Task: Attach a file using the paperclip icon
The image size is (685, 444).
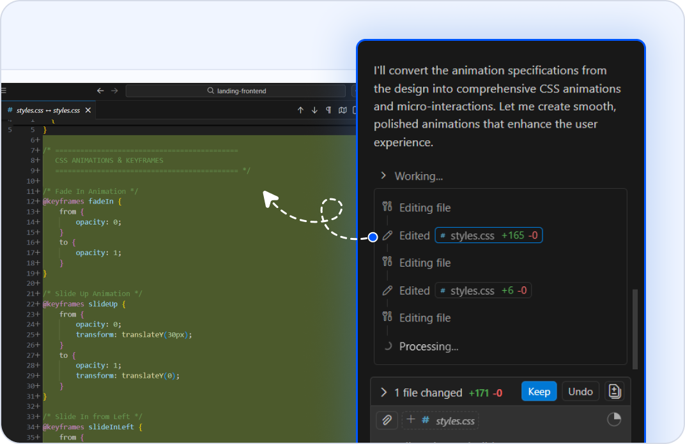Action: pyautogui.click(x=386, y=420)
